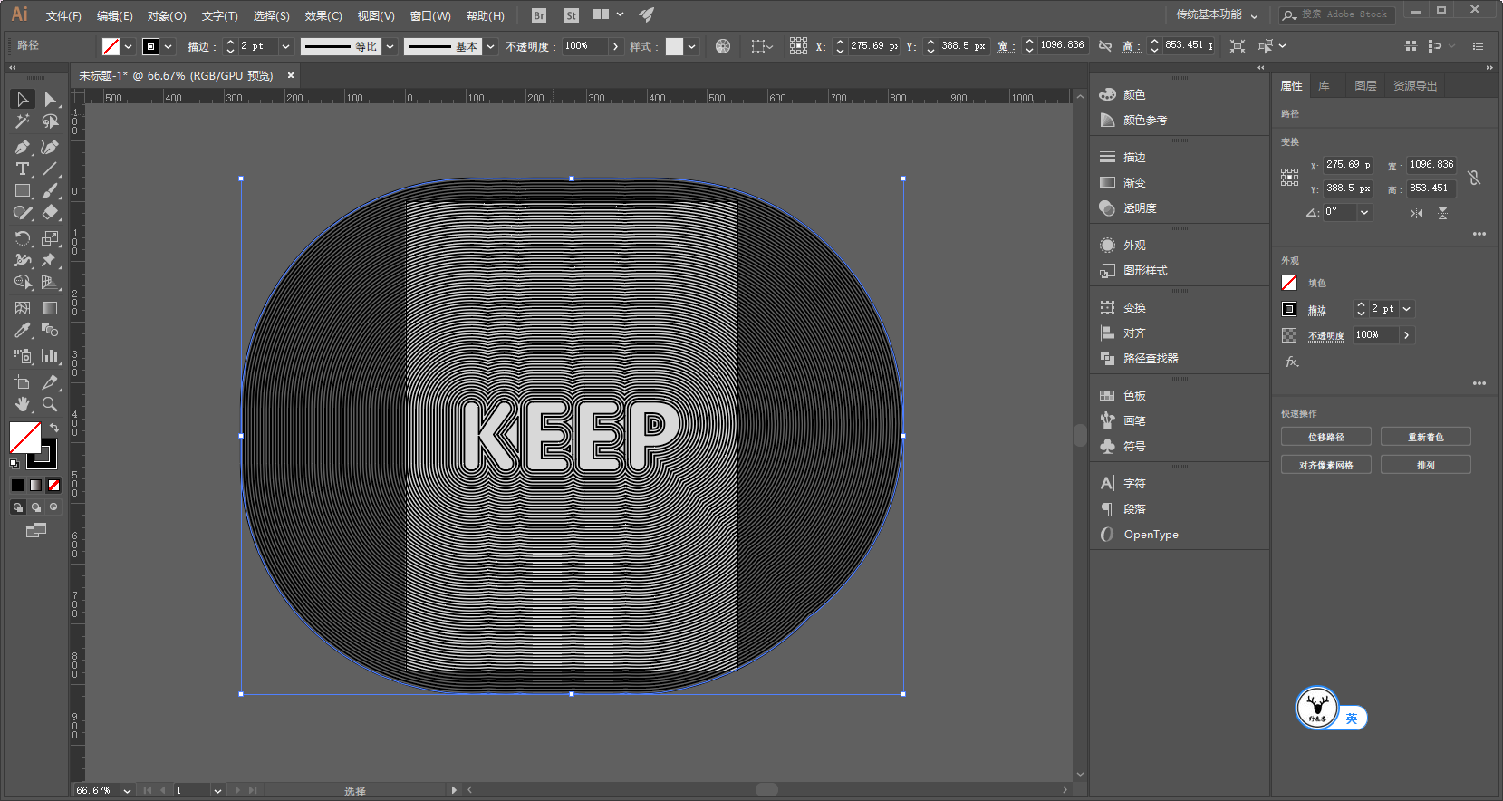Select the Pen tool
Image resolution: width=1503 pixels, height=801 pixels.
(23, 147)
